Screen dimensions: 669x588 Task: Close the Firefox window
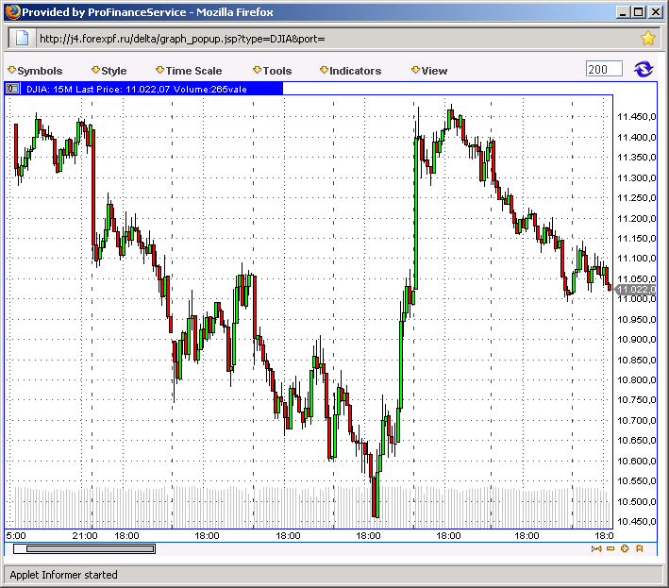click(x=655, y=12)
